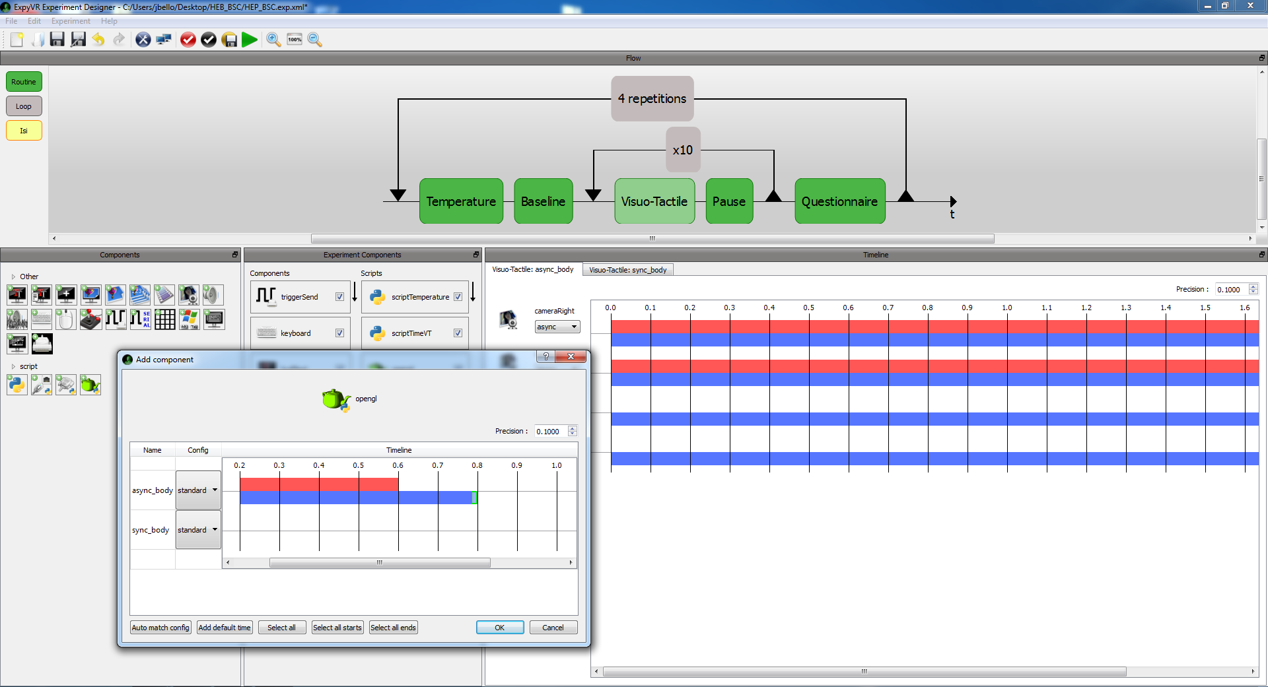Screen dimensions: 1268x687
Task: Choose the Python script component icon
Action: [17, 385]
